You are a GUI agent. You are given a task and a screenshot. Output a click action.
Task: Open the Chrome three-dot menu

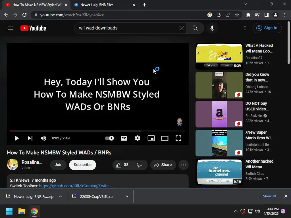pos(285,15)
